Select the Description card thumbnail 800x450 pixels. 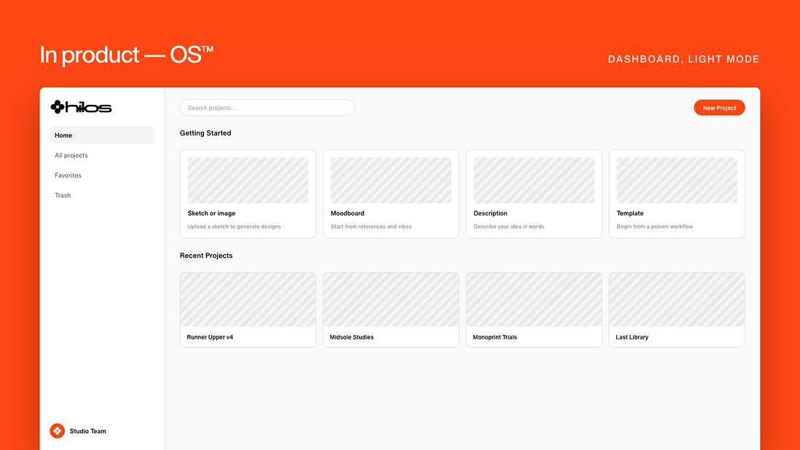533,181
